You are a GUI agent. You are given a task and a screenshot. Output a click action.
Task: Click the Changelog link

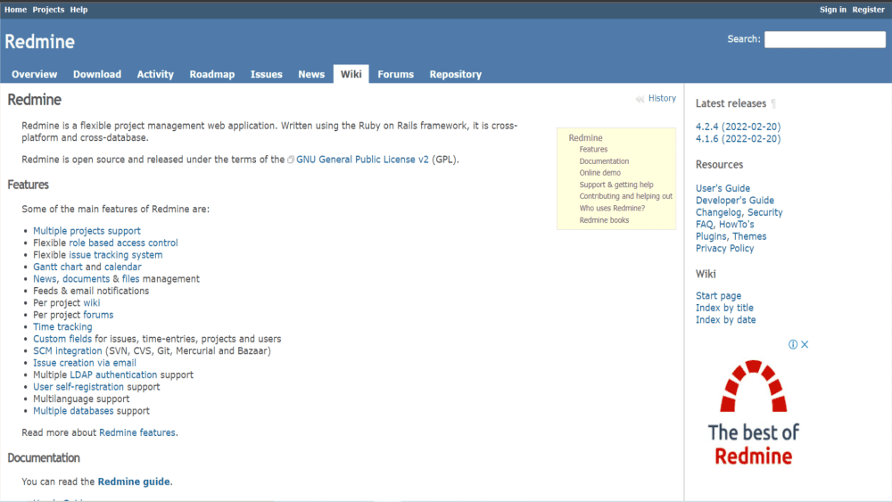pyautogui.click(x=718, y=212)
